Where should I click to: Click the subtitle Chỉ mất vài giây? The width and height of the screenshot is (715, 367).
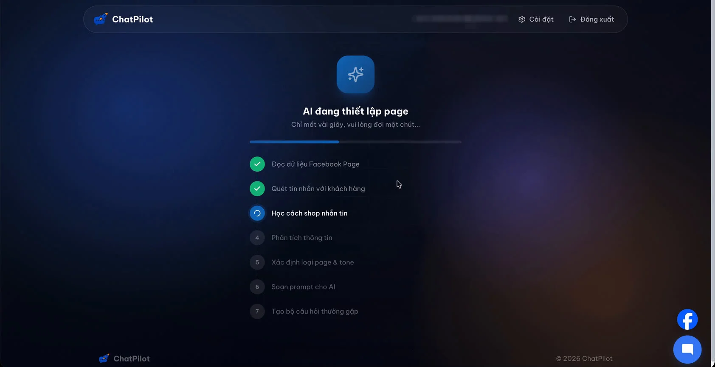[x=355, y=125]
